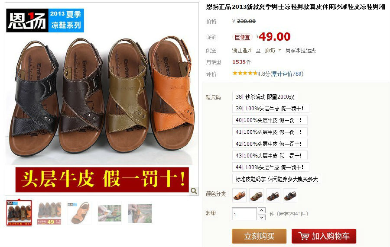This screenshot has width=390, height=247.
Task: Choose shoe size 41 option
Action: pyautogui.click(x=270, y=132)
